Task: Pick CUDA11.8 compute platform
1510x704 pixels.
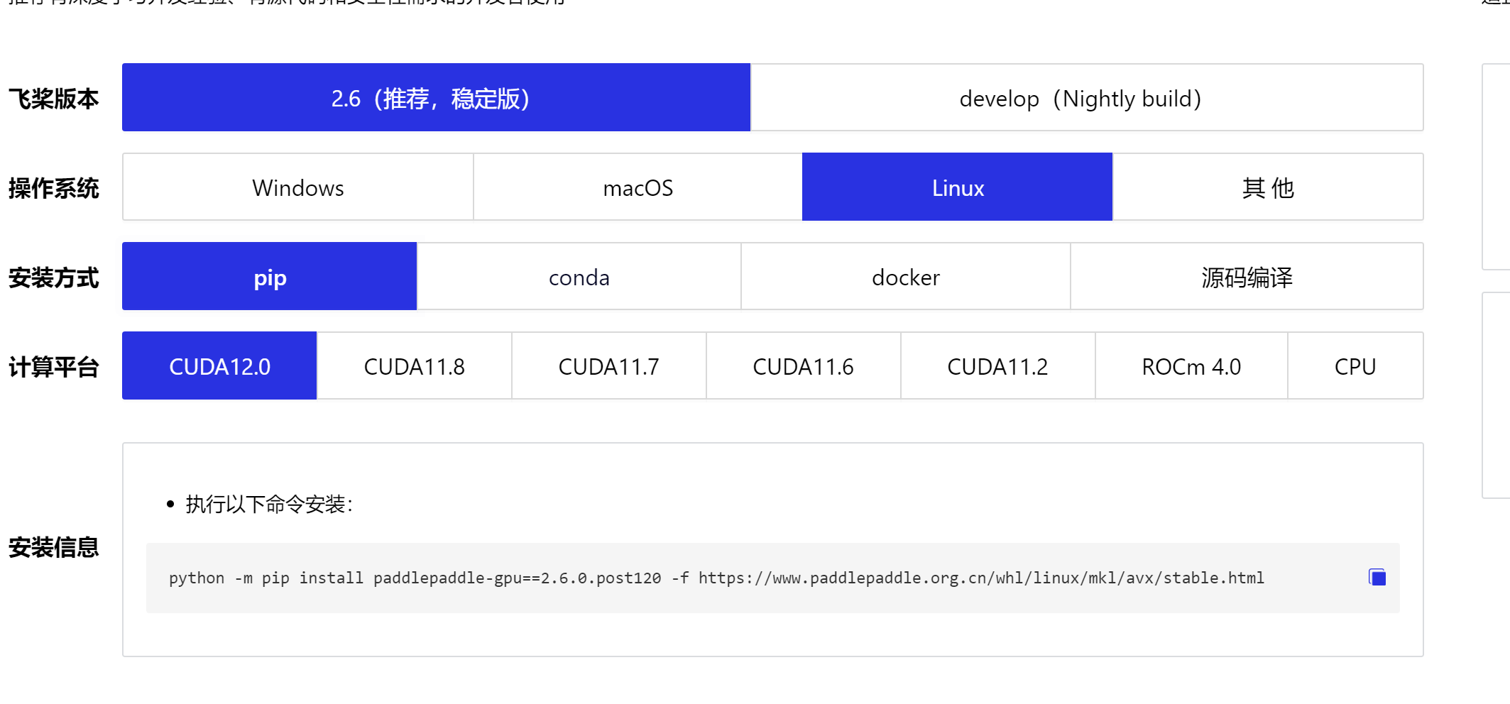Action: point(414,366)
